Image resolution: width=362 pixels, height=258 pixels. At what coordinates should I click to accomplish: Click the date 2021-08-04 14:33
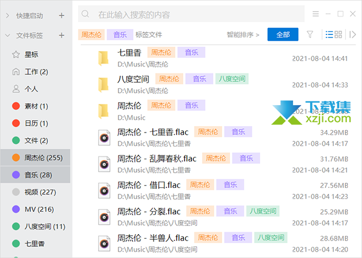pyautogui.click(x=320, y=85)
